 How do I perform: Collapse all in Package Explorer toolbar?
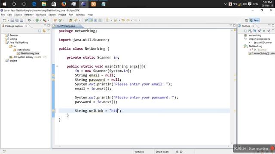point(40,31)
